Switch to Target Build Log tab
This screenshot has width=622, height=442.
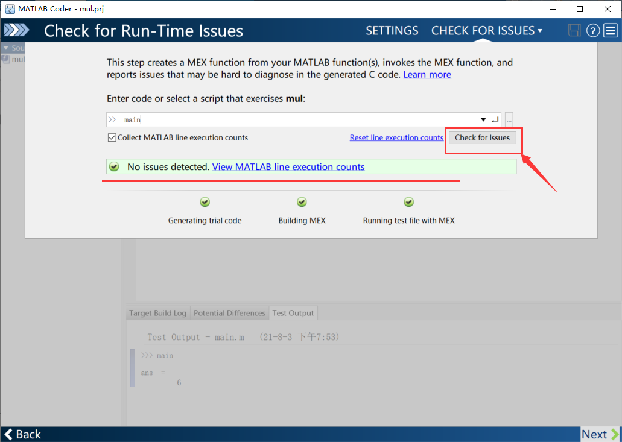point(157,313)
